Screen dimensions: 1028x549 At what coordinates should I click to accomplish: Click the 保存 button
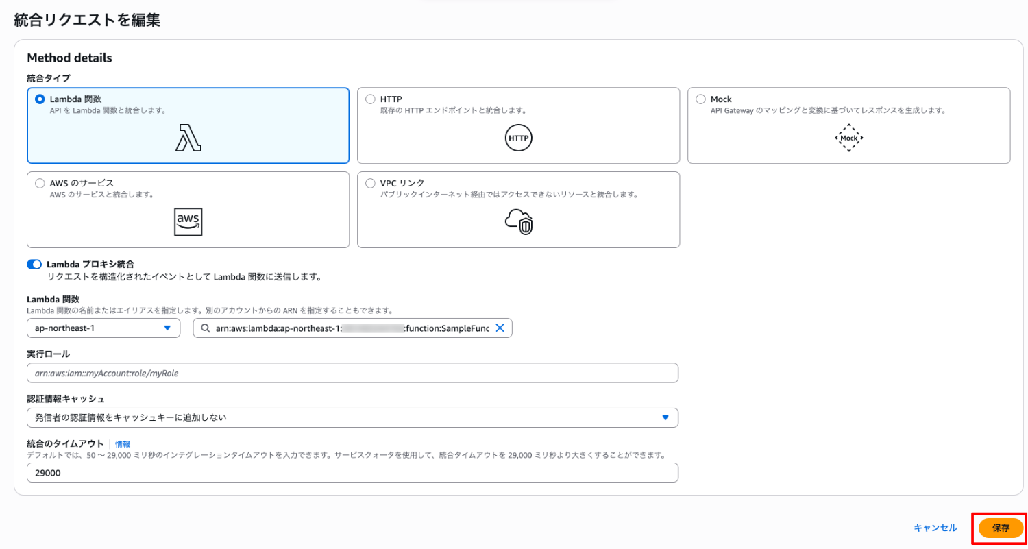tap(1001, 528)
